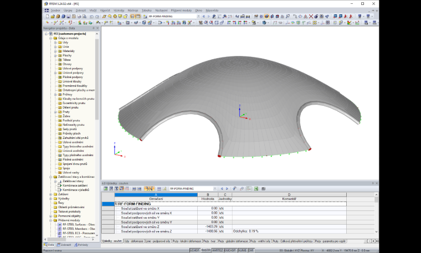The image size is (421, 253).
Task: Click the colored results palette icon
Action: 349,23
